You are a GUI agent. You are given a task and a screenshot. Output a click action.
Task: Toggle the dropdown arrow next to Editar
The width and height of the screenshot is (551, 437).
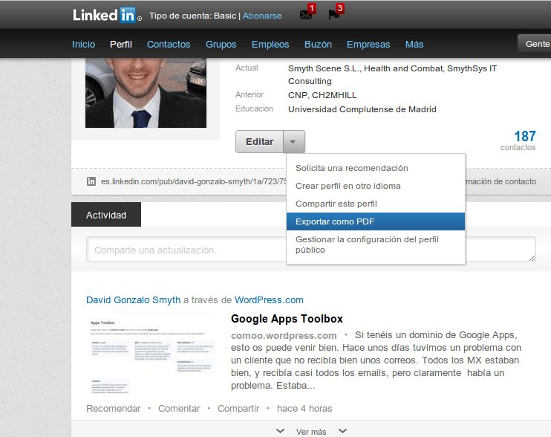pyautogui.click(x=294, y=142)
